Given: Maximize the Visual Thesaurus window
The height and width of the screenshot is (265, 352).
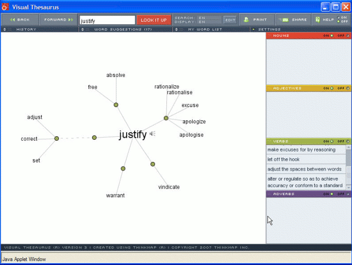Looking at the screenshot, I should click(x=335, y=7).
